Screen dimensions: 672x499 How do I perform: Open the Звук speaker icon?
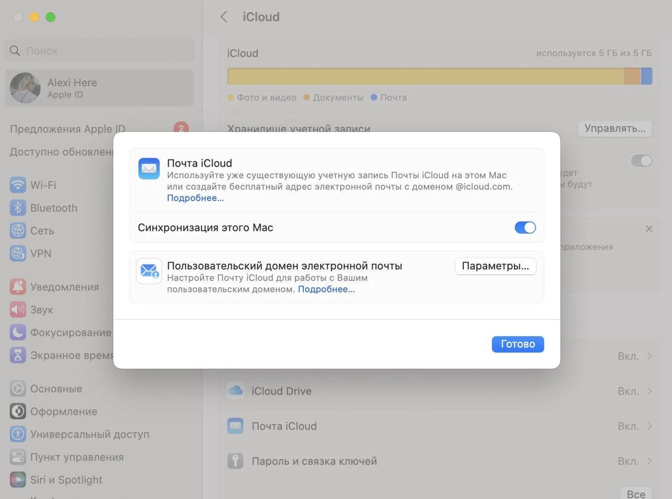pos(18,310)
